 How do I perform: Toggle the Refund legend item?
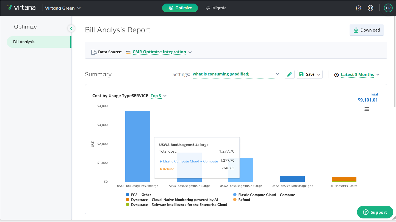[242, 200]
